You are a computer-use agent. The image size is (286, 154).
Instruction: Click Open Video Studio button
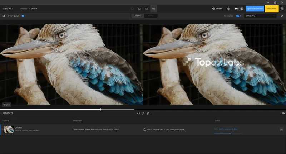pyautogui.click(x=255, y=9)
